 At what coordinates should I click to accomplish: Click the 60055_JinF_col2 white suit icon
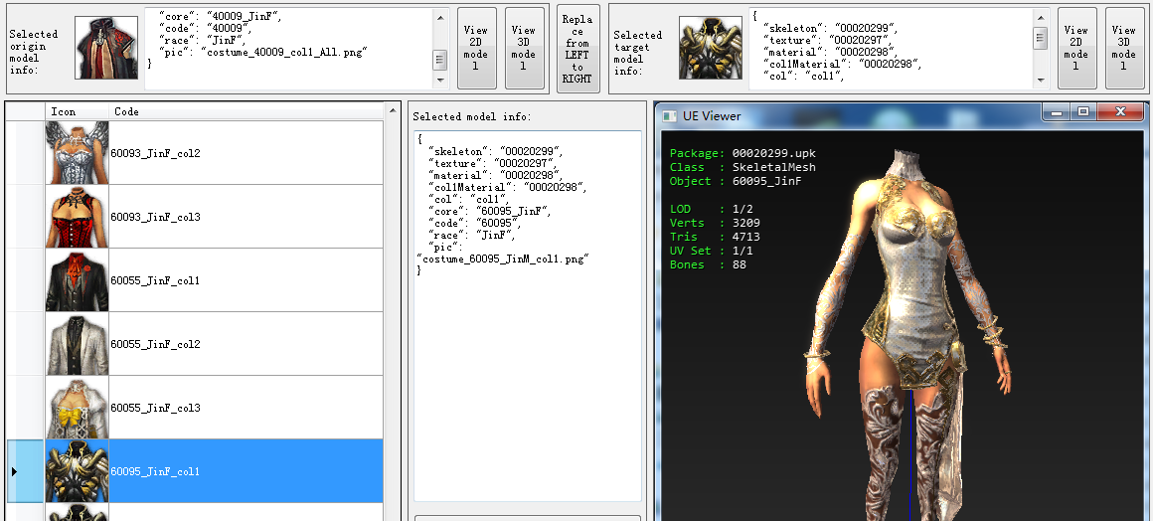pyautogui.click(x=78, y=344)
